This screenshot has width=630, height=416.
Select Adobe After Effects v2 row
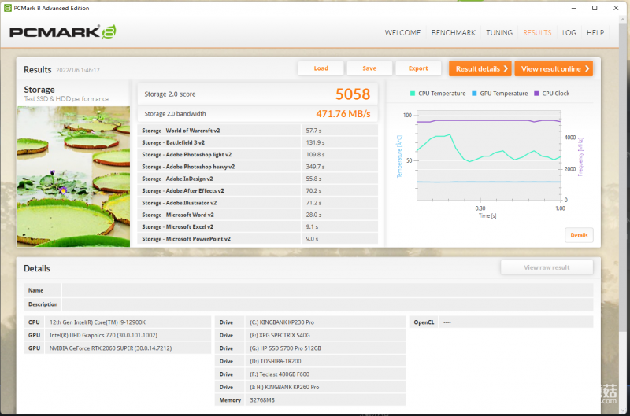click(x=258, y=190)
